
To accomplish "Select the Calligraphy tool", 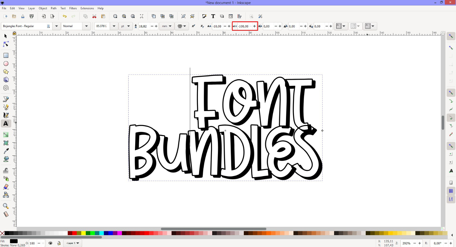I will pyautogui.click(x=6, y=115).
